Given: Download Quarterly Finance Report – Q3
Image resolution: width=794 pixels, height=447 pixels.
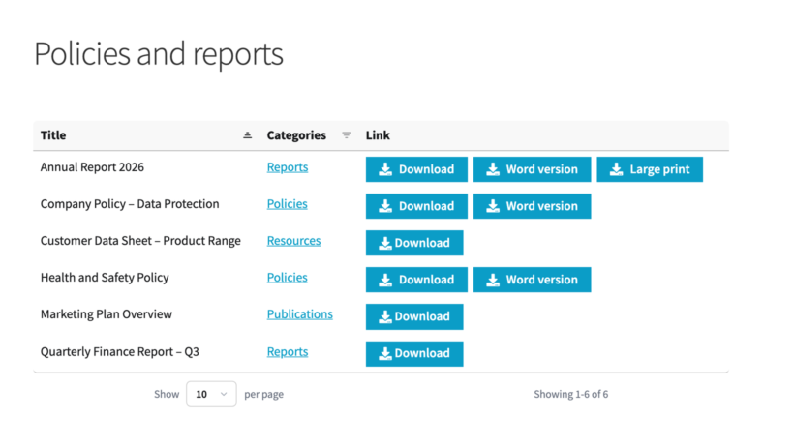Looking at the screenshot, I should (x=414, y=353).
